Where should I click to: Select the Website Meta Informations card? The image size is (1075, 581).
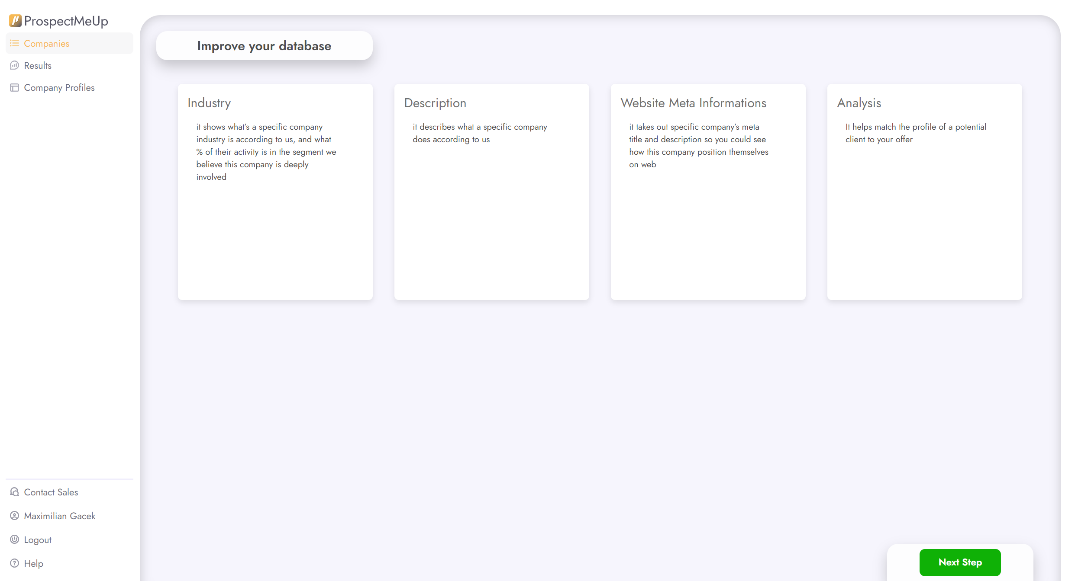pos(708,192)
